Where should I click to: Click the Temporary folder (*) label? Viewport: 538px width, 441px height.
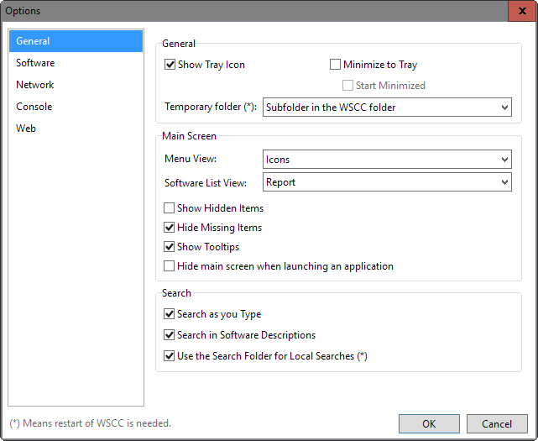(211, 107)
